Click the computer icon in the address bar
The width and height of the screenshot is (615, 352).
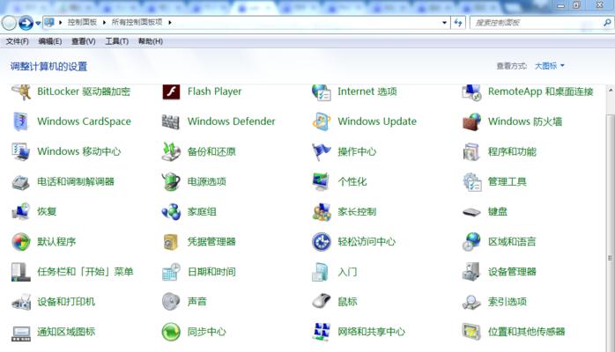[49, 22]
